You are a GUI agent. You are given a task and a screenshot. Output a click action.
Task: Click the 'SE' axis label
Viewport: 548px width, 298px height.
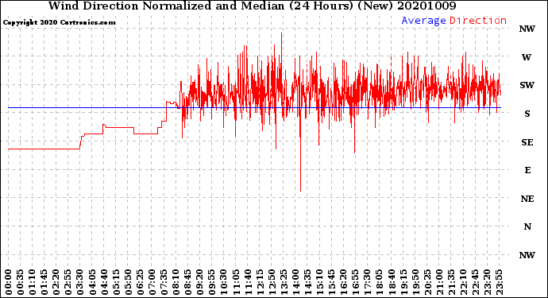coord(527,142)
